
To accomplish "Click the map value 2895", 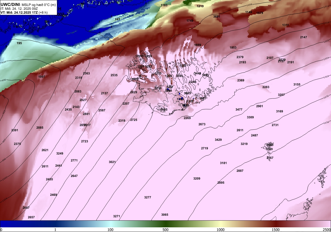I will coord(221,183).
